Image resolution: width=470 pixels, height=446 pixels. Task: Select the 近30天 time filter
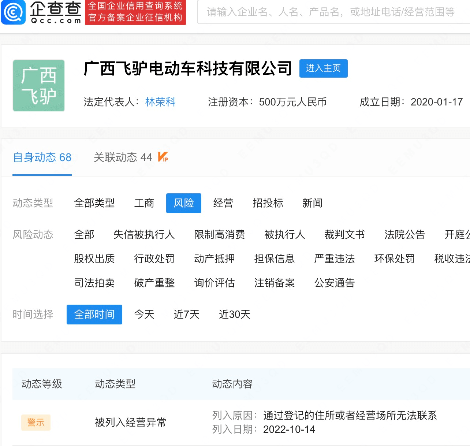pos(235,315)
